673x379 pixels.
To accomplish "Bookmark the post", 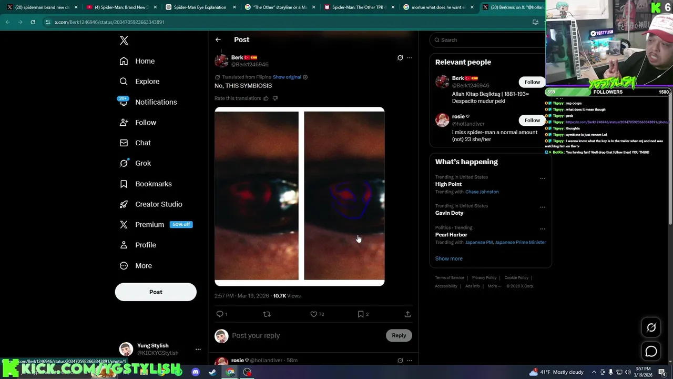I will [x=361, y=314].
